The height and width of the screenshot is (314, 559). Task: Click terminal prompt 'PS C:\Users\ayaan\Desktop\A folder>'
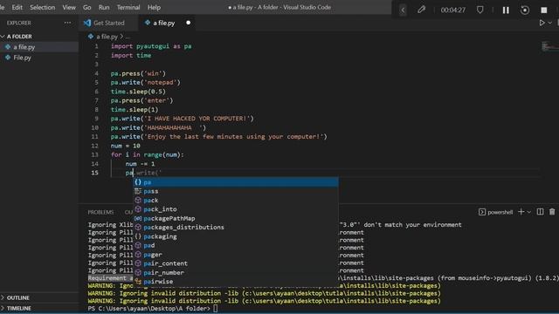[x=149, y=308]
